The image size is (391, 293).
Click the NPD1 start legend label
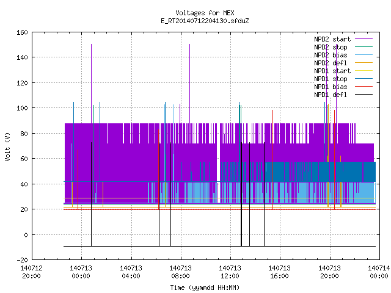332,71
